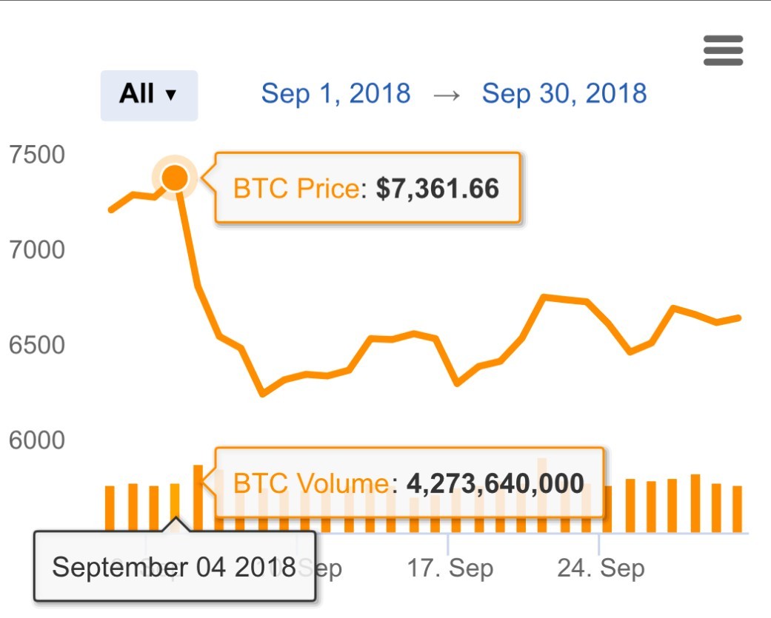This screenshot has height=618, width=771.
Task: Select the 24. Sep axis label
Action: coord(601,568)
